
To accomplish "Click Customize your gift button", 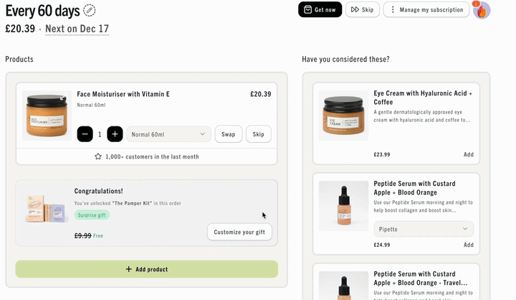I will pos(239,232).
